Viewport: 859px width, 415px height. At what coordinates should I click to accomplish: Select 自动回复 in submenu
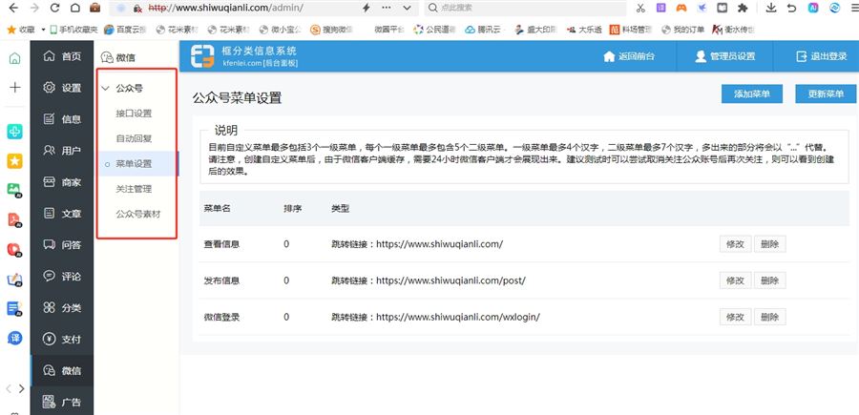click(x=134, y=138)
